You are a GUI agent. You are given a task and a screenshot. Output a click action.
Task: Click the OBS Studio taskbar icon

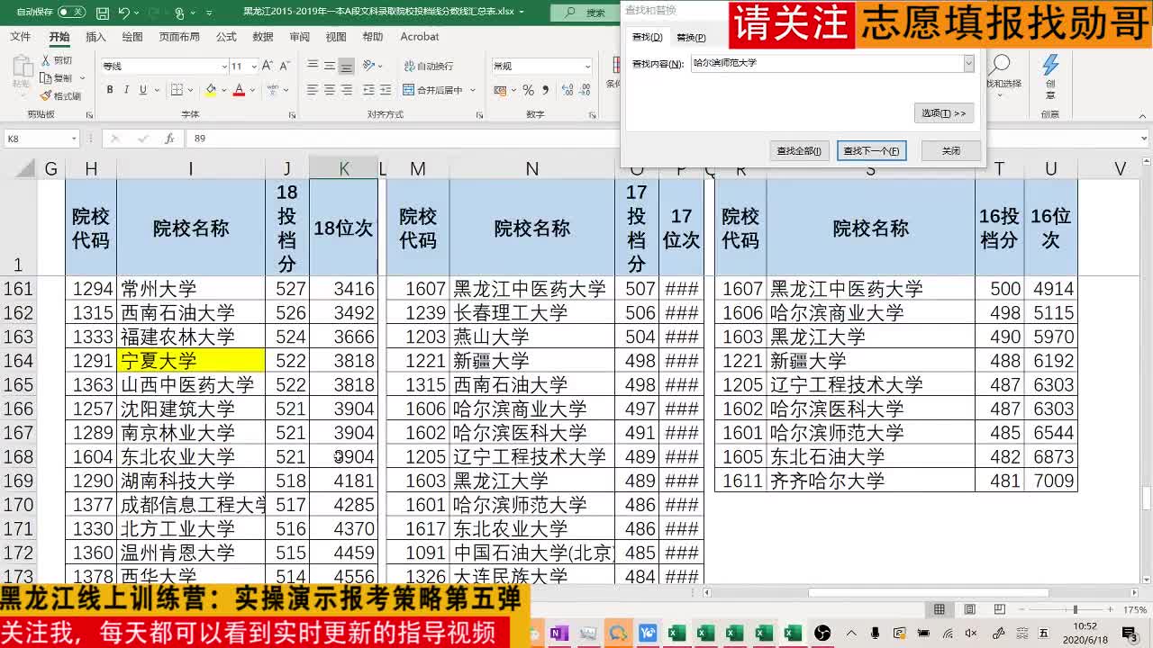pos(822,633)
